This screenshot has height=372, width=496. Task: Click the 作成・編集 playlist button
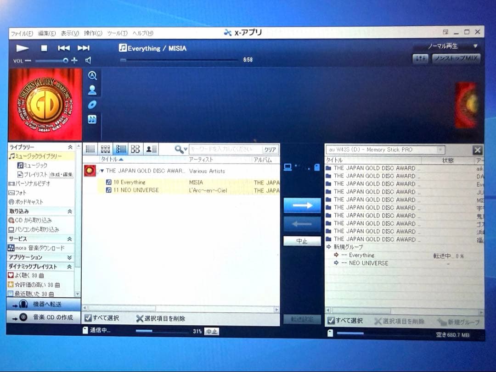coord(61,174)
